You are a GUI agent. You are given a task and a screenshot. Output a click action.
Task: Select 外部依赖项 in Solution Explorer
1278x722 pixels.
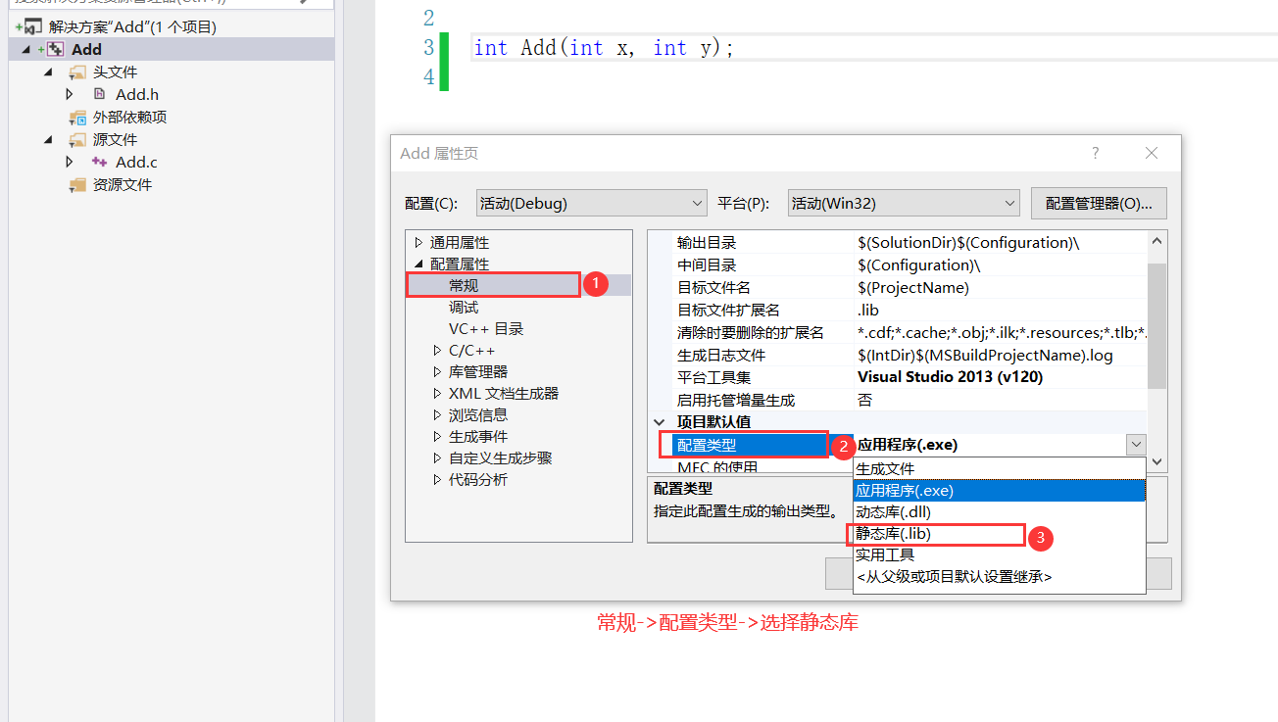[x=129, y=118]
